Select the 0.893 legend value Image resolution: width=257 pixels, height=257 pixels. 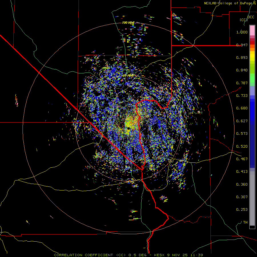tap(242, 57)
